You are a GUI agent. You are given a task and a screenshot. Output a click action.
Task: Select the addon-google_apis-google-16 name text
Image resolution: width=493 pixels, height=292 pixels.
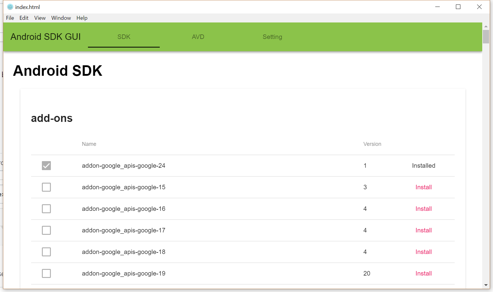(124, 209)
